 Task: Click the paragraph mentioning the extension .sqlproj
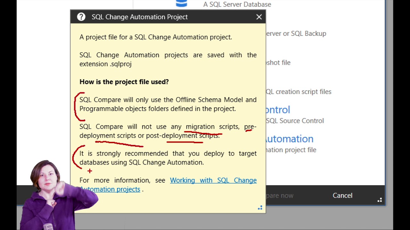click(168, 59)
